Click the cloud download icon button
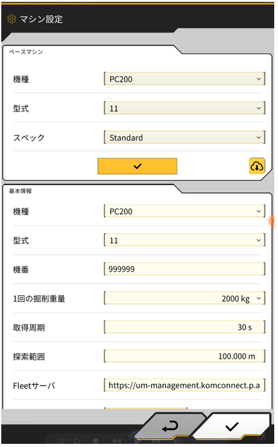 [257, 166]
